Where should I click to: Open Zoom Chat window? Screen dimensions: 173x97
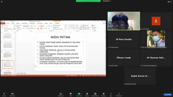[71, 95]
